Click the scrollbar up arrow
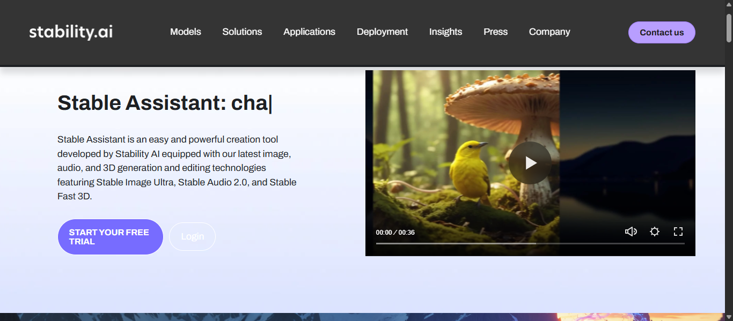The height and width of the screenshot is (321, 733). 729,5
